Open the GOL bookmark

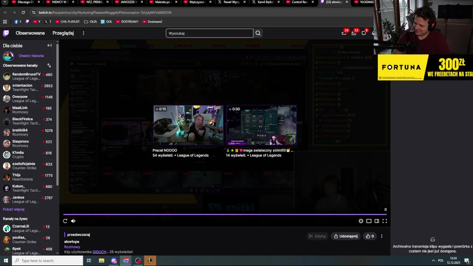click(106, 21)
